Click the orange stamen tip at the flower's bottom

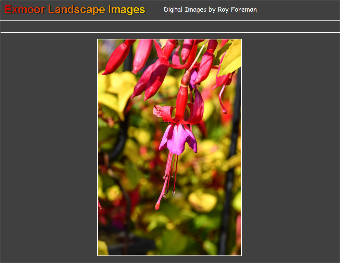click(157, 206)
